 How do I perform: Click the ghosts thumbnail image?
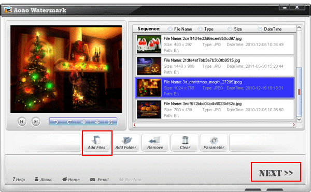[149, 45]
